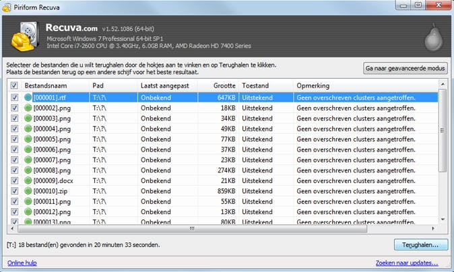The image size is (454, 272).
Task: Click the Recuva title bar app icon
Action: pyautogui.click(x=7, y=7)
